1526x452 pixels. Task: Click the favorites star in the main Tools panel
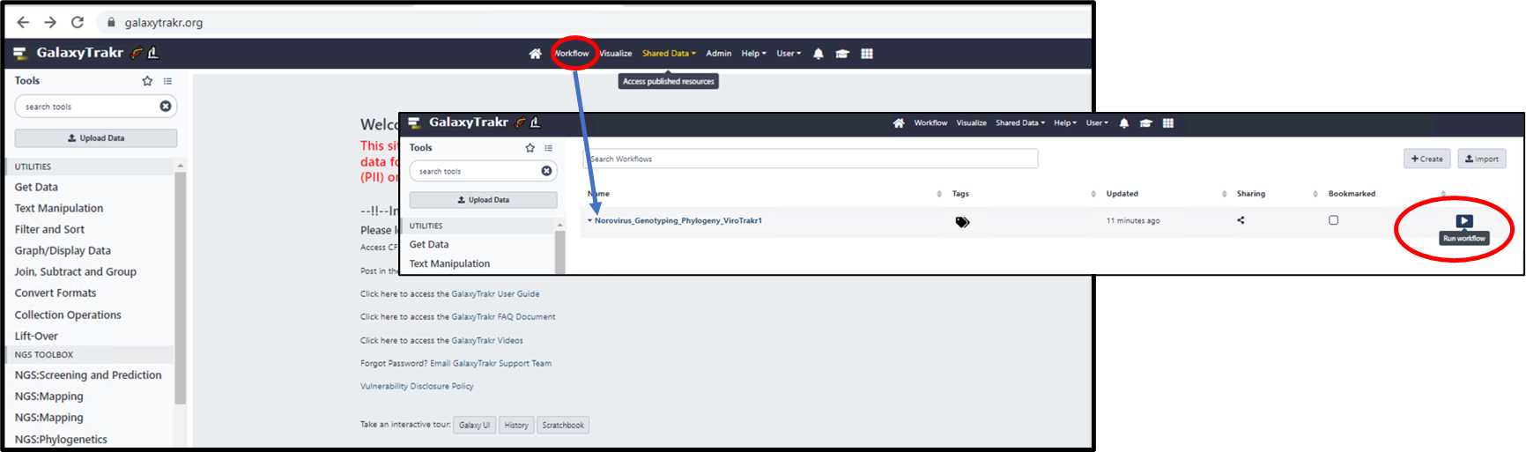(147, 81)
